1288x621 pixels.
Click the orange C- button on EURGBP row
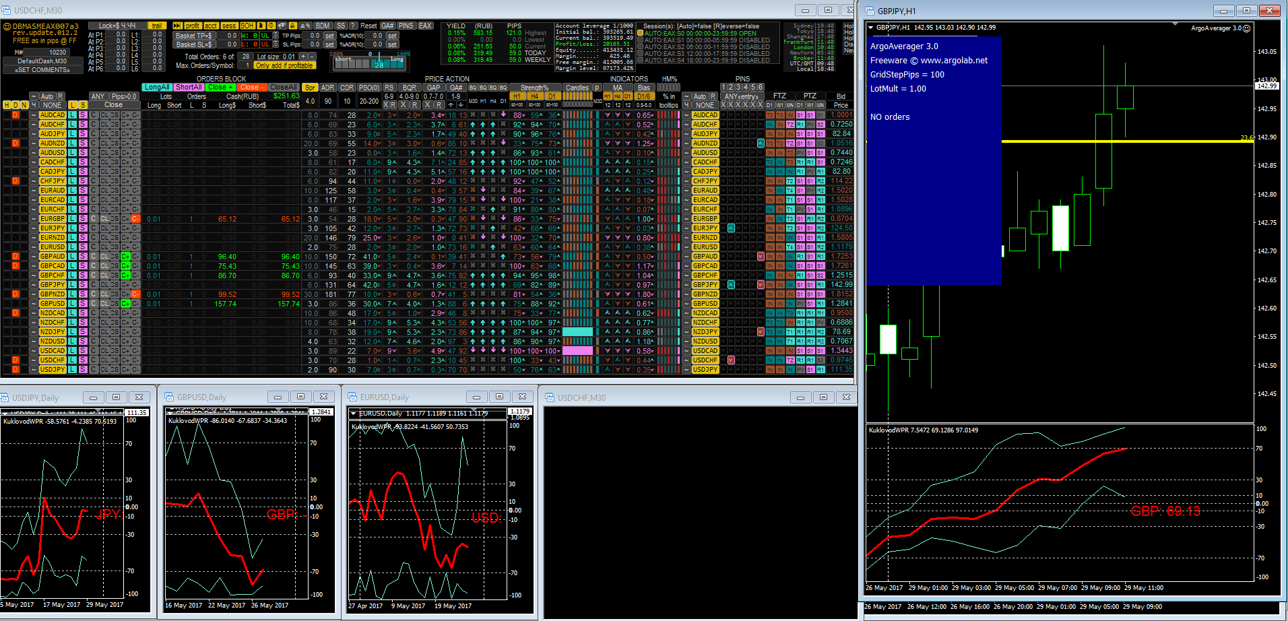tap(135, 218)
